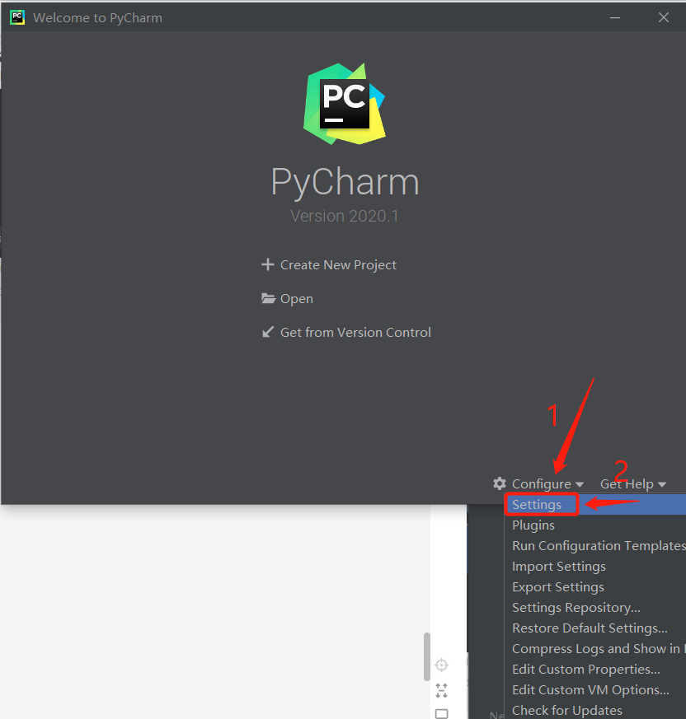Click the crosshair target icon near the scrollbar
Viewport: 686px width, 719px height.
pos(441,665)
